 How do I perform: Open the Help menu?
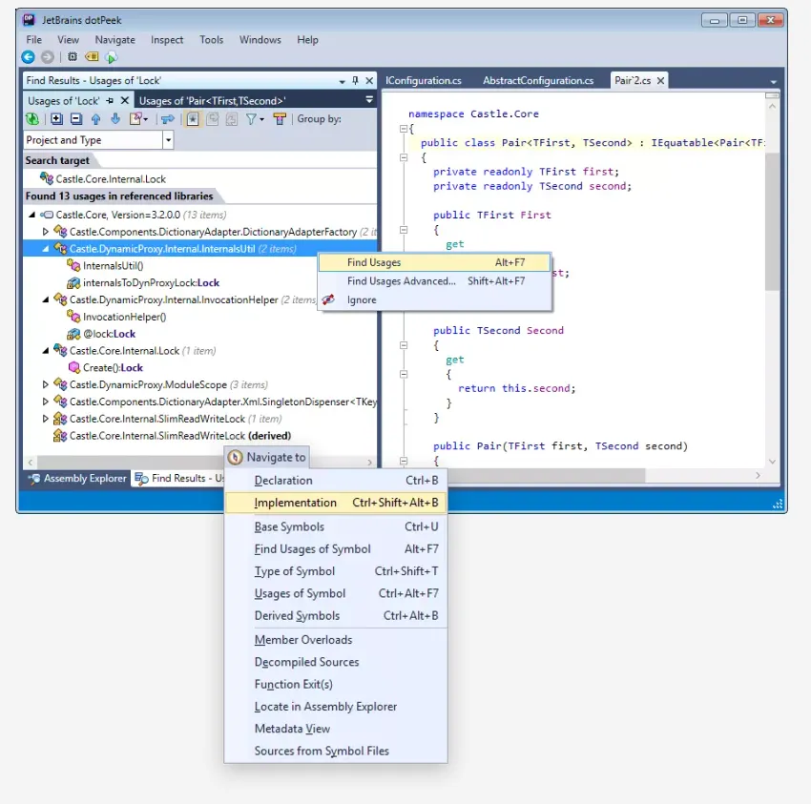click(307, 40)
